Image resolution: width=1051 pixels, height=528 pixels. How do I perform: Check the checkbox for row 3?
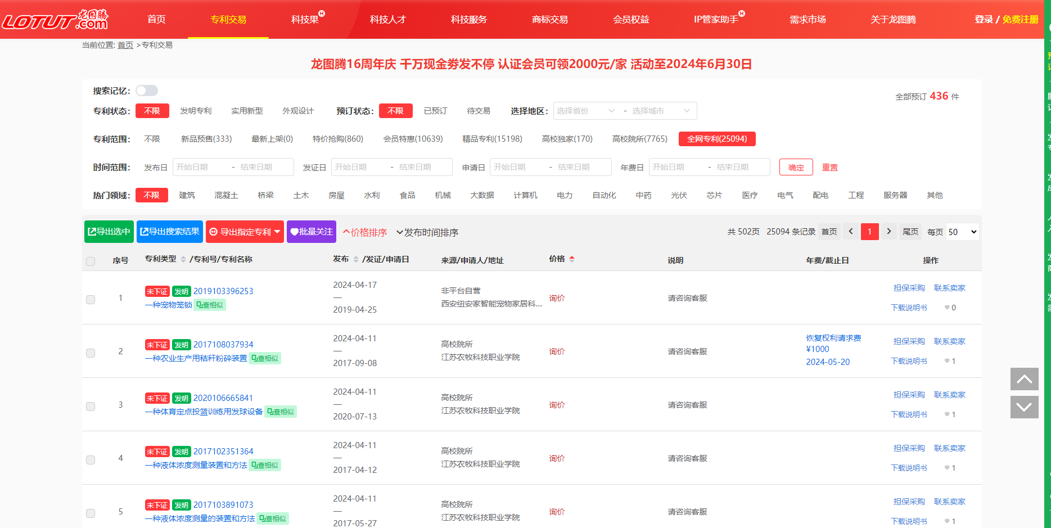[91, 407]
